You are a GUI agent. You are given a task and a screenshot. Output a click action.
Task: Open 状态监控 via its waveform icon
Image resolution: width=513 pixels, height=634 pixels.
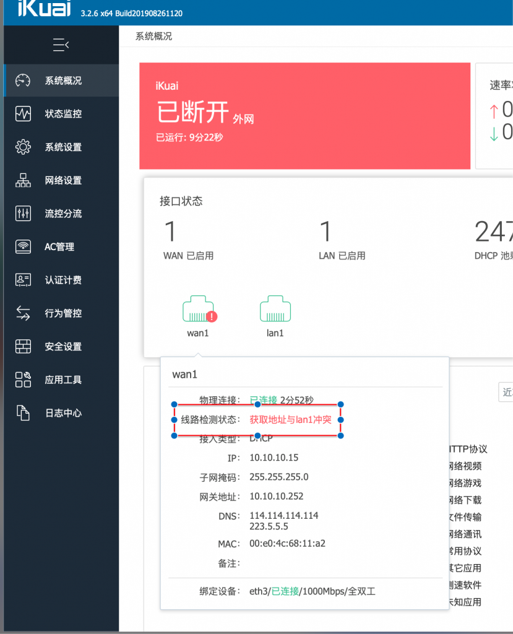[x=23, y=114]
